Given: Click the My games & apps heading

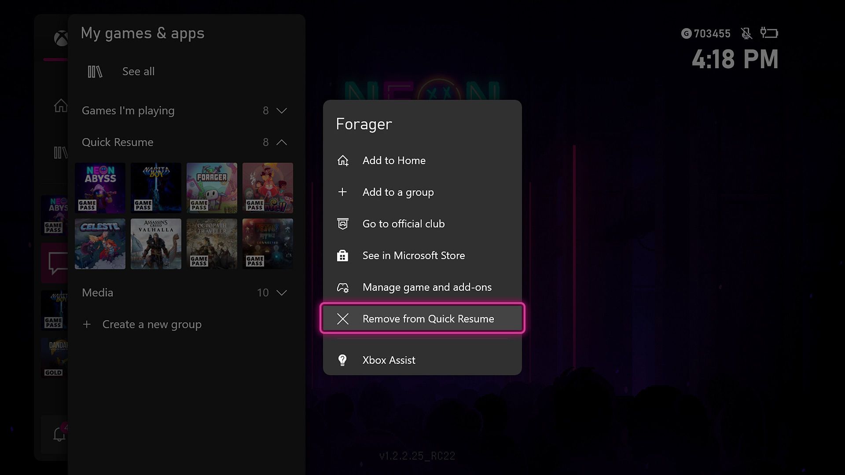Looking at the screenshot, I should (x=143, y=33).
